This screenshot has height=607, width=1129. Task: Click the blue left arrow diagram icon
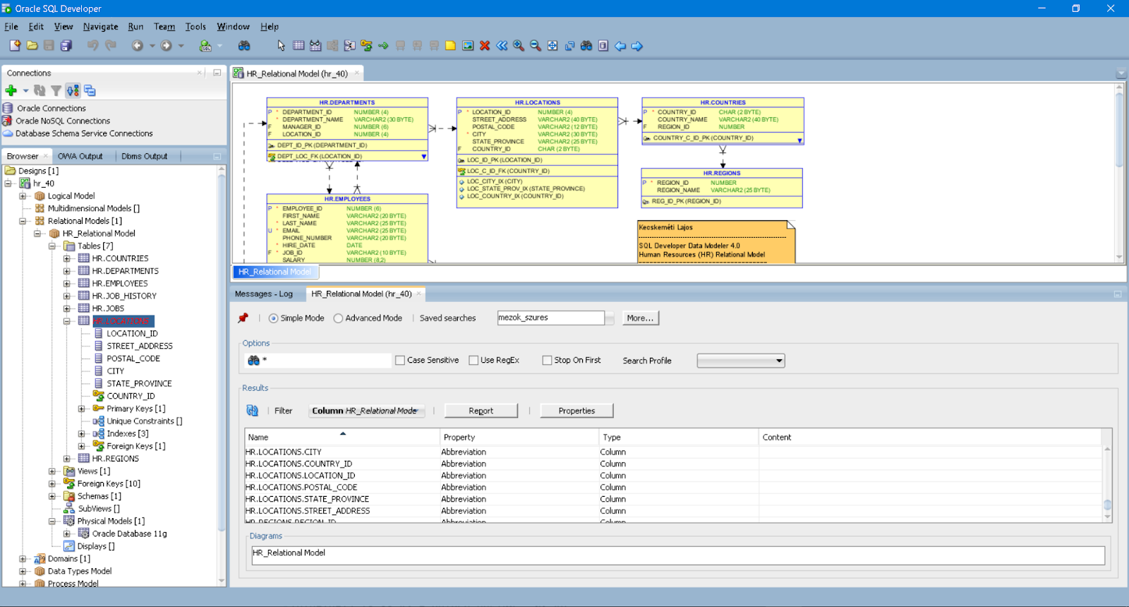(x=620, y=46)
